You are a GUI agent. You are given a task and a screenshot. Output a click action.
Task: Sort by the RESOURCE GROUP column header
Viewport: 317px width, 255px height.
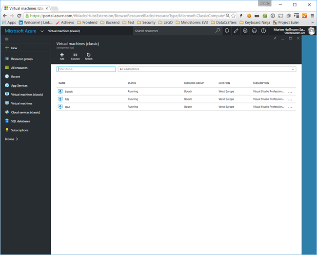(x=194, y=83)
